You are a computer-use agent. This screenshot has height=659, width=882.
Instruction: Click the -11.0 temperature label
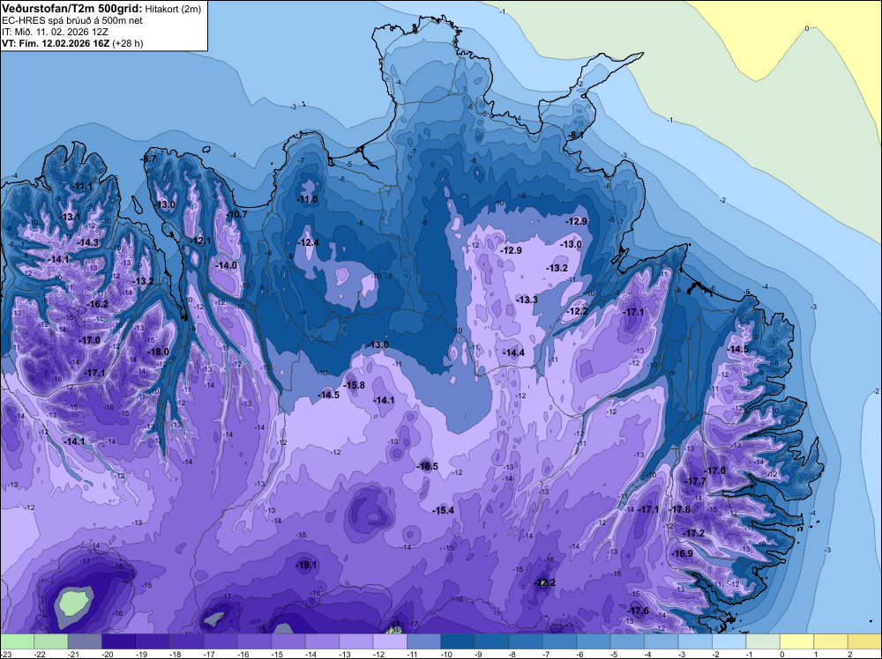[307, 199]
